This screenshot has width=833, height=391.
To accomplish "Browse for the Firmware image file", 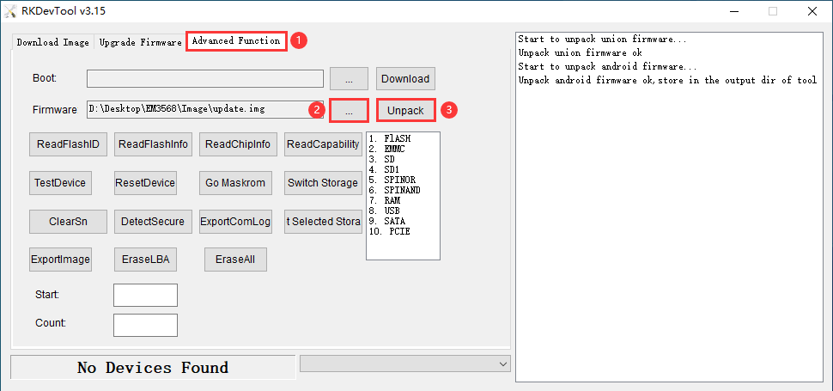I will [350, 111].
